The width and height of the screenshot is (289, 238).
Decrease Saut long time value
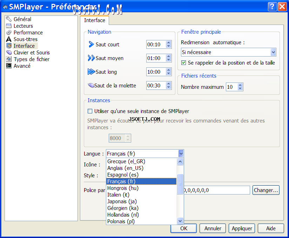click(x=168, y=73)
